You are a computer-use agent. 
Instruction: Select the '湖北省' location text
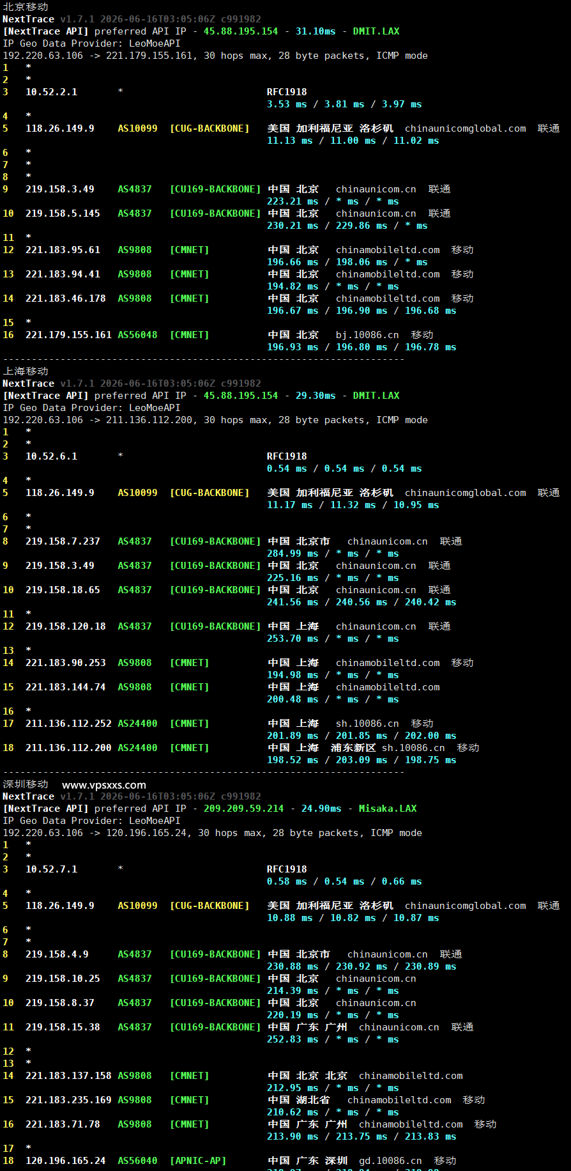(313, 1099)
